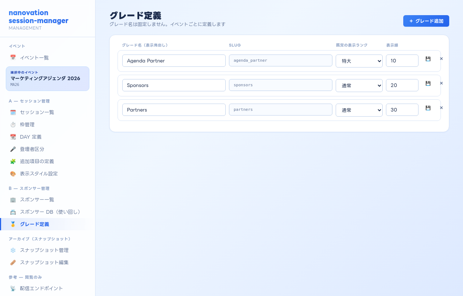This screenshot has width=463, height=296.
Task: Click the nanovation session-manager logo title
Action: click(x=38, y=17)
